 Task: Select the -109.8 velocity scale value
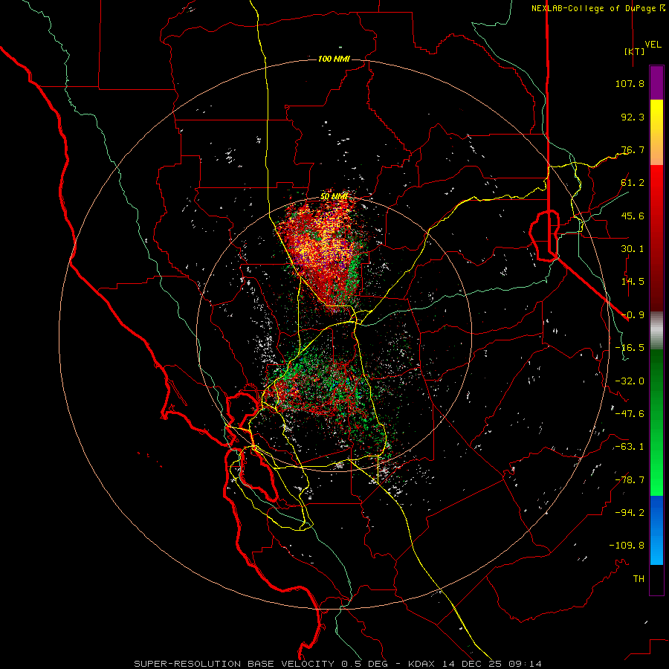[627, 546]
